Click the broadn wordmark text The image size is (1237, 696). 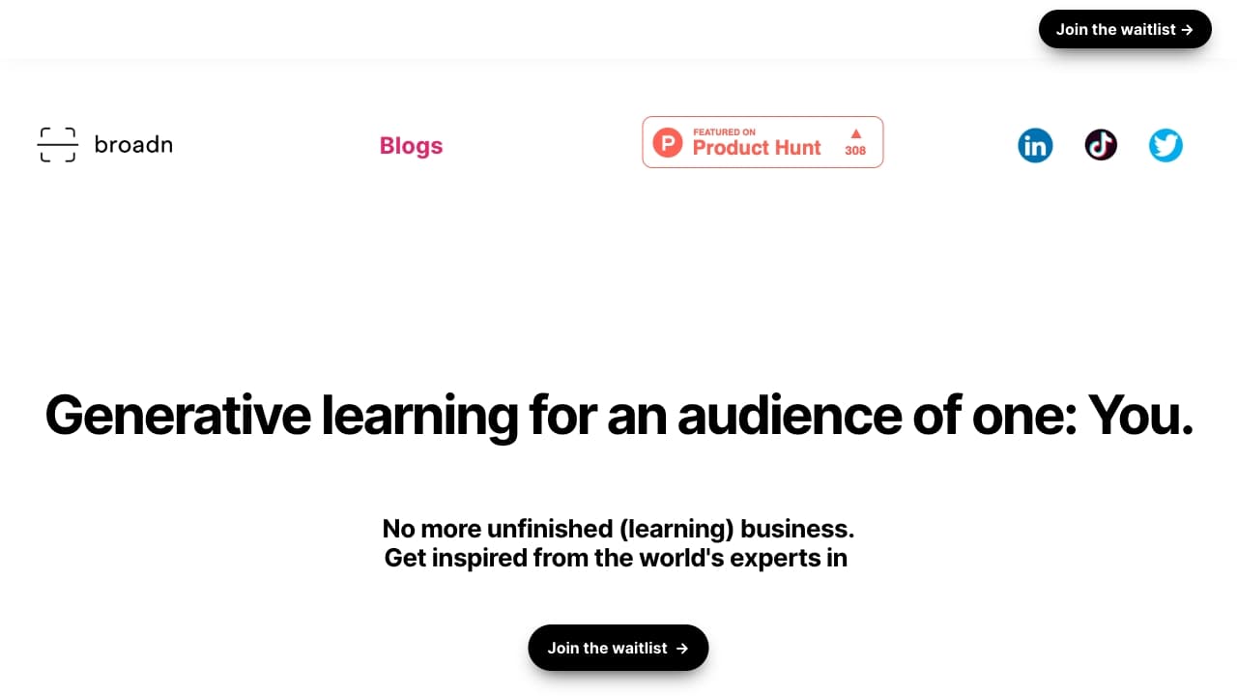tap(133, 145)
